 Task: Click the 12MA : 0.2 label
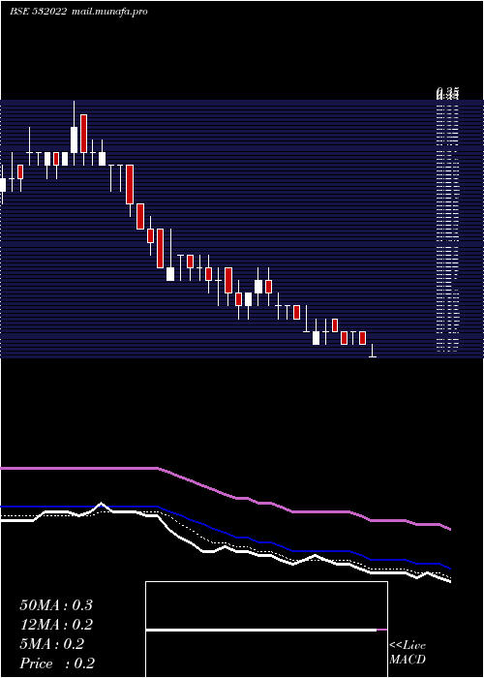pyautogui.click(x=56, y=625)
